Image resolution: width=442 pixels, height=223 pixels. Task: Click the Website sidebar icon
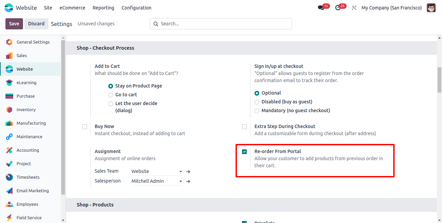tap(9, 69)
